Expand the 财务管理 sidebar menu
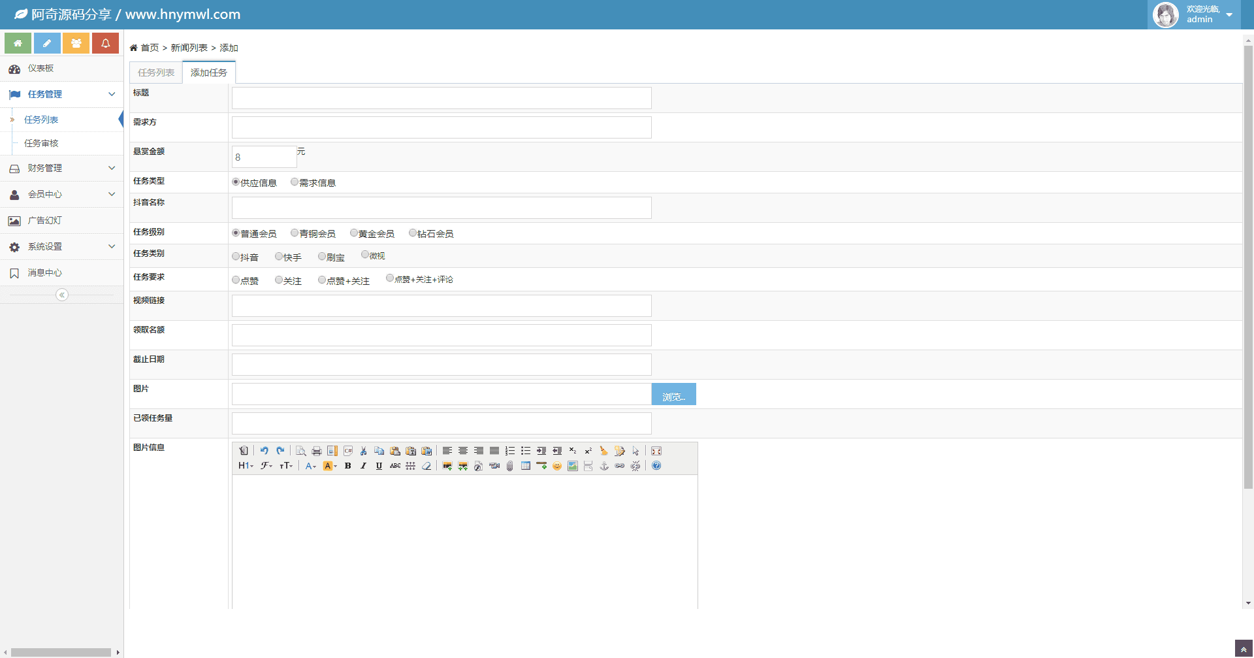Image resolution: width=1254 pixels, height=658 pixels. point(61,168)
